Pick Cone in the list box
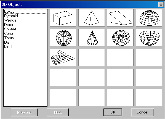This screenshot has height=119, width=165. click(25, 33)
